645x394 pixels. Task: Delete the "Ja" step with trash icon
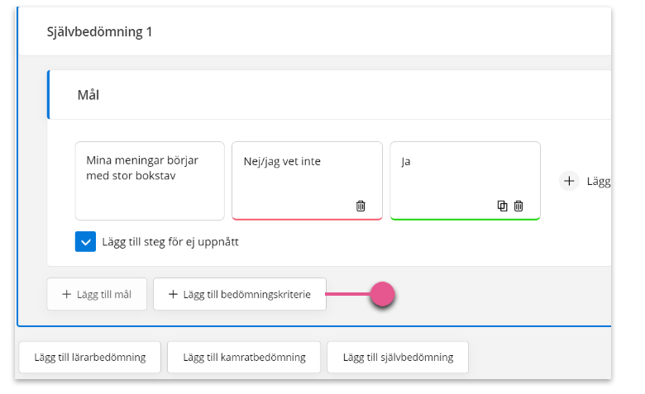pos(518,206)
